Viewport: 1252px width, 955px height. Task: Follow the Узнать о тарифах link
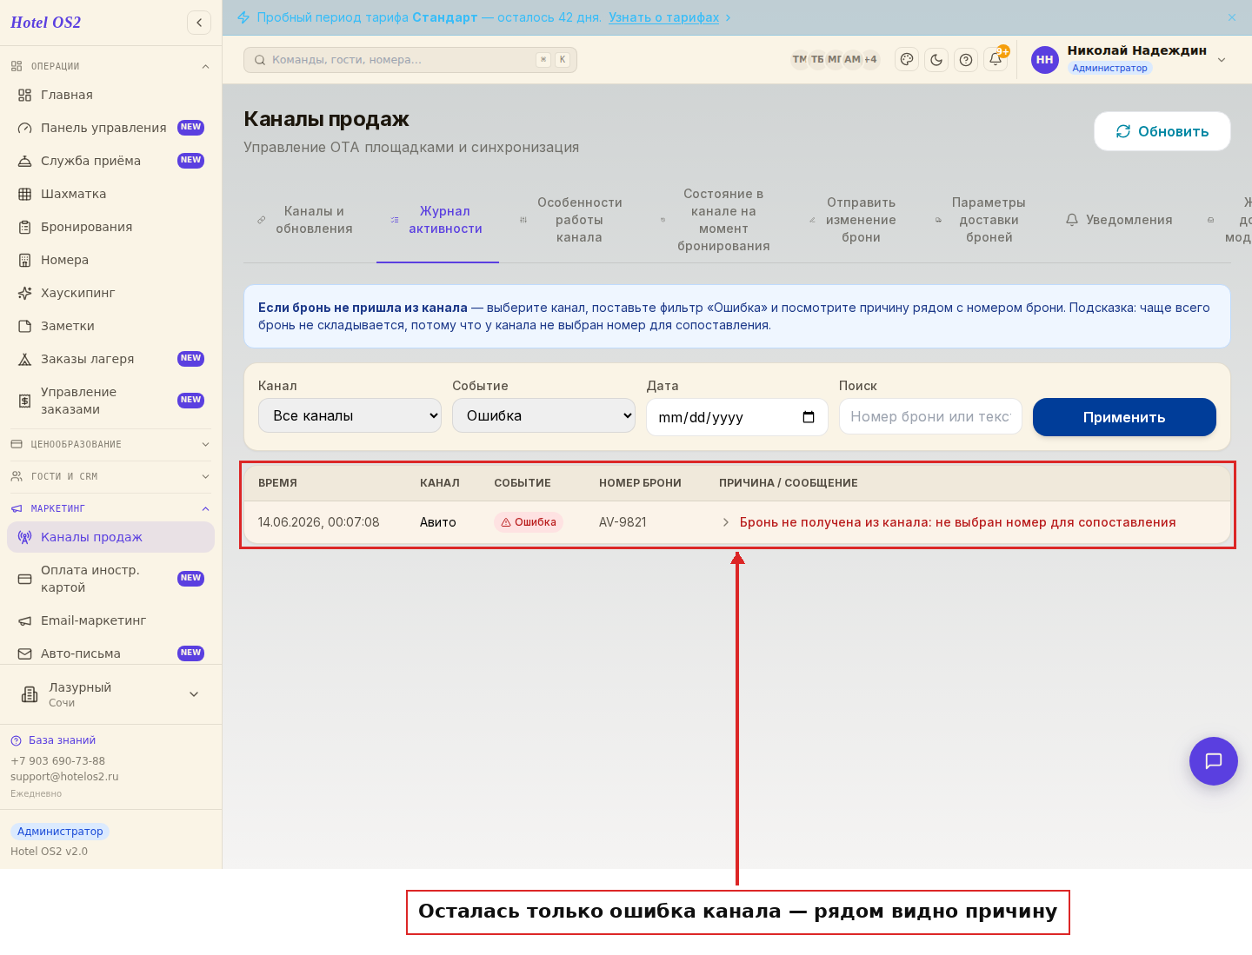click(x=664, y=17)
